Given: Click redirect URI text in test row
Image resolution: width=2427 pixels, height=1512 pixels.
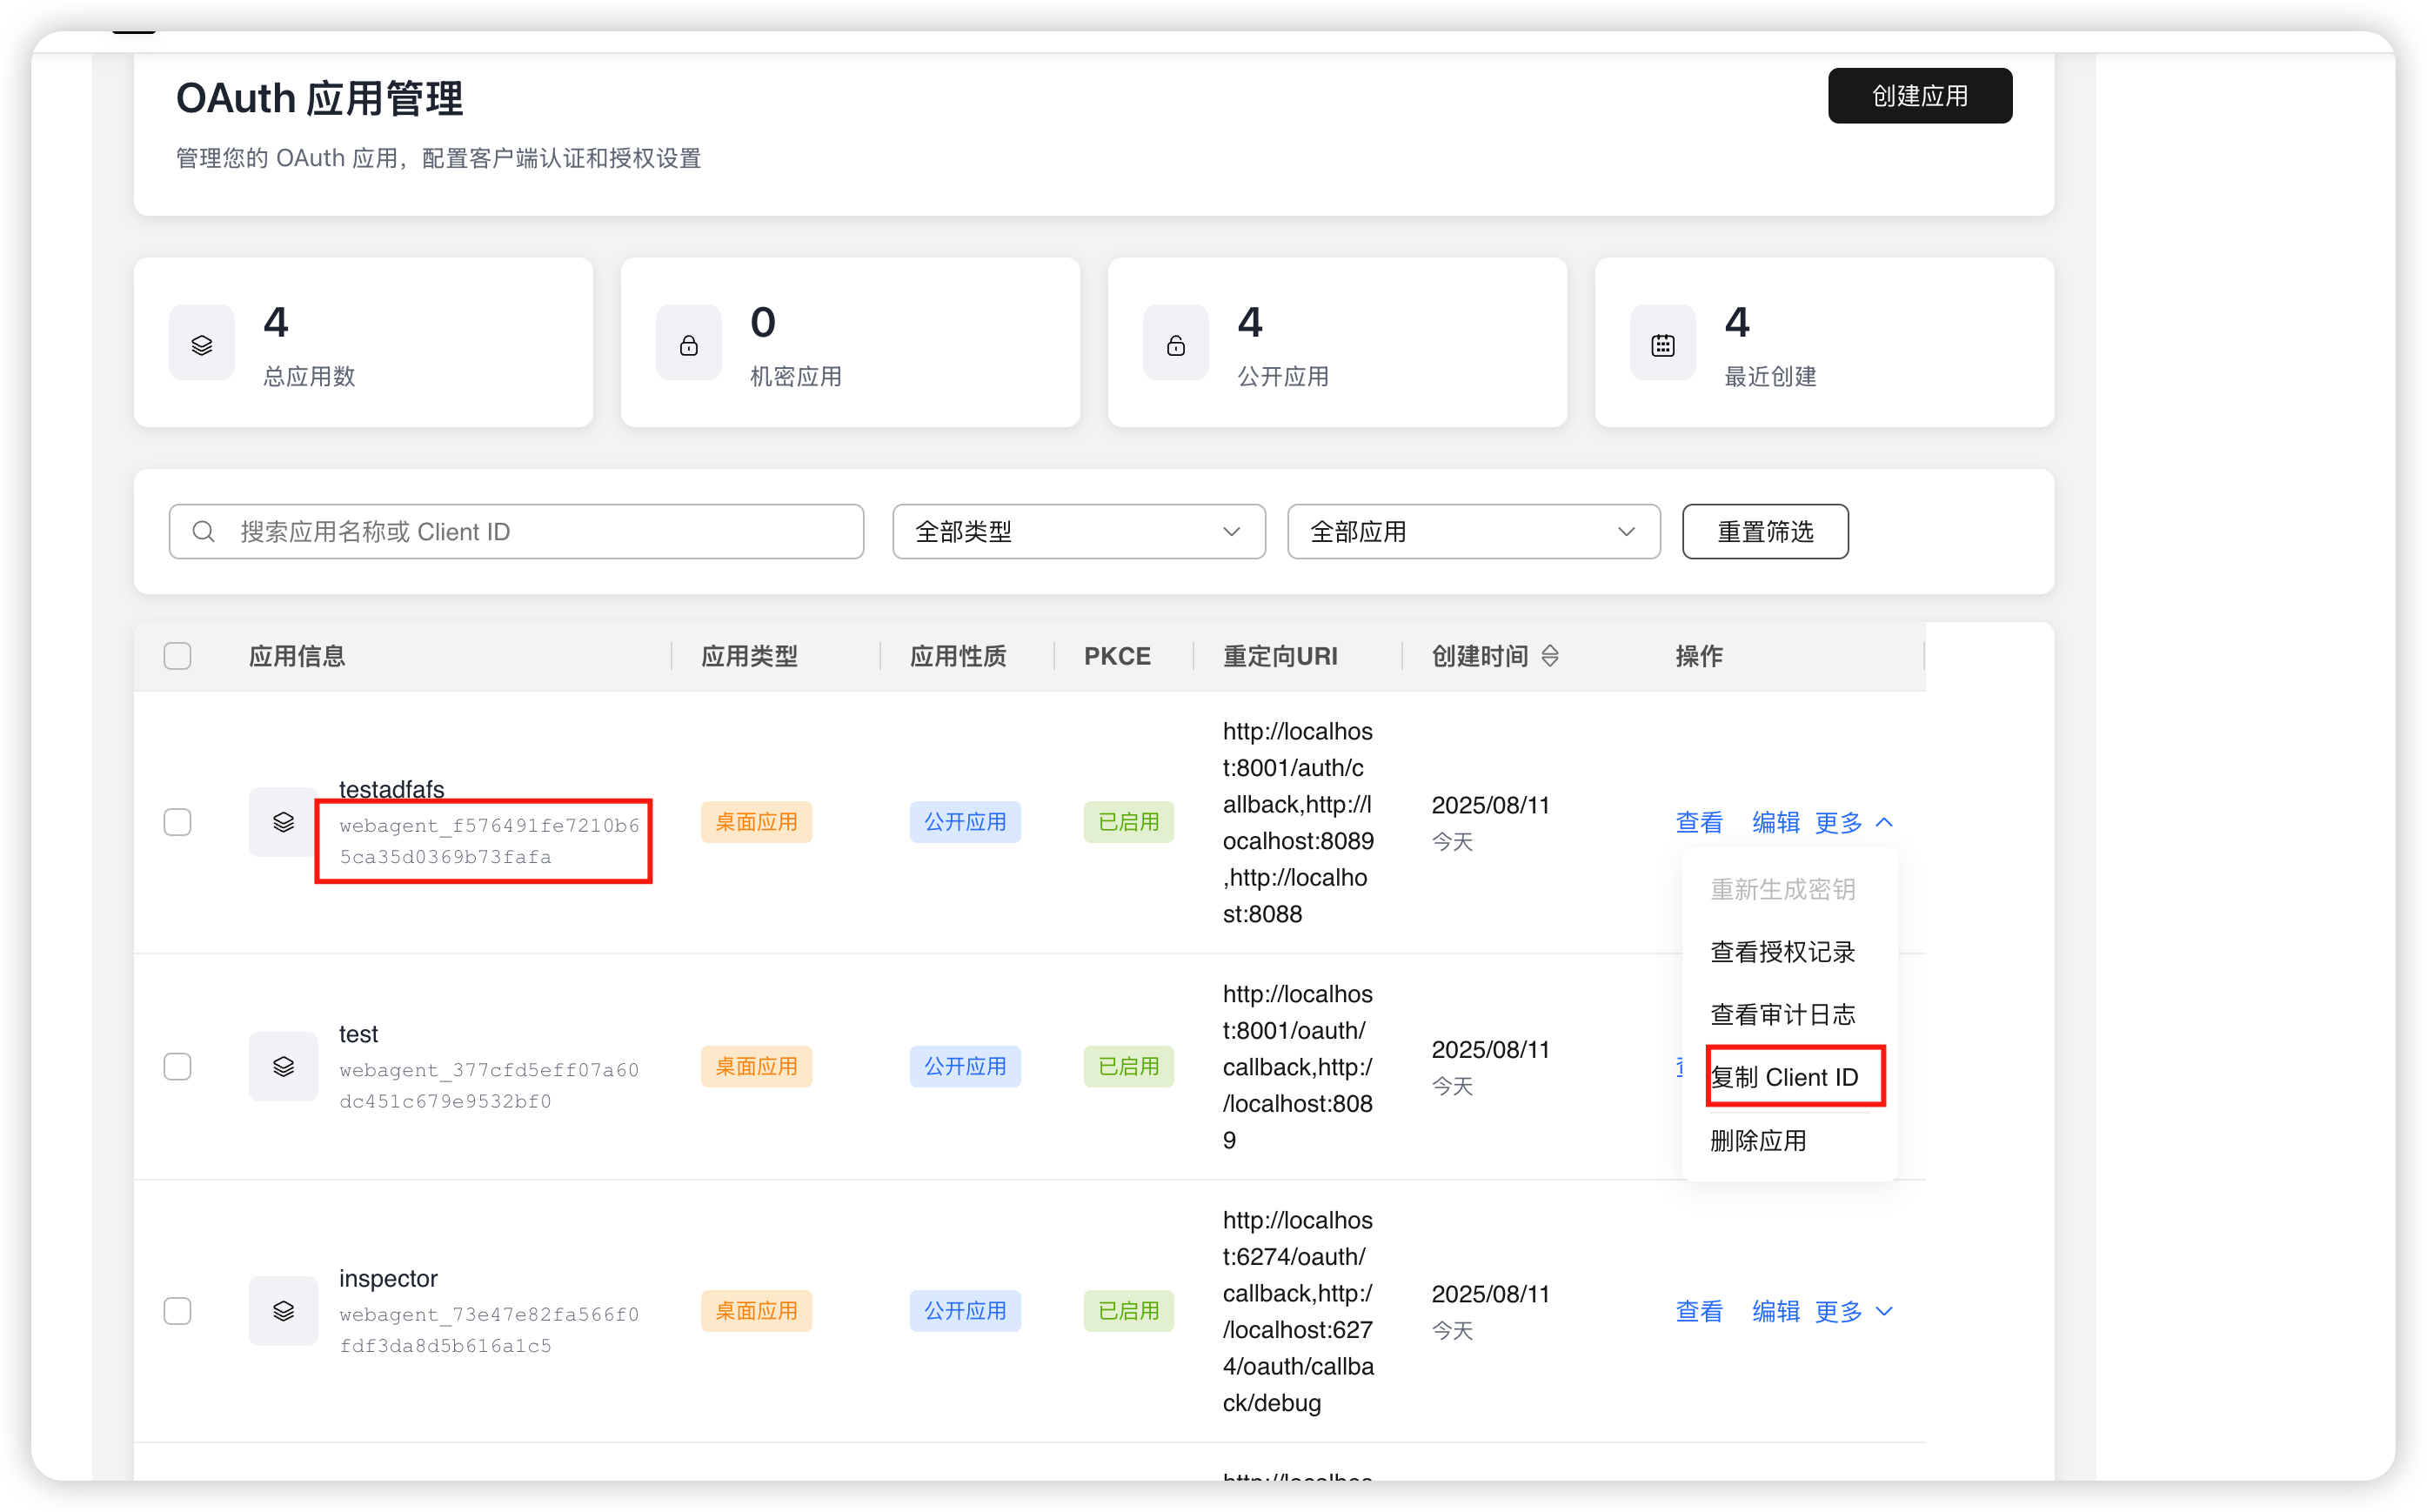Looking at the screenshot, I should point(1298,1066).
